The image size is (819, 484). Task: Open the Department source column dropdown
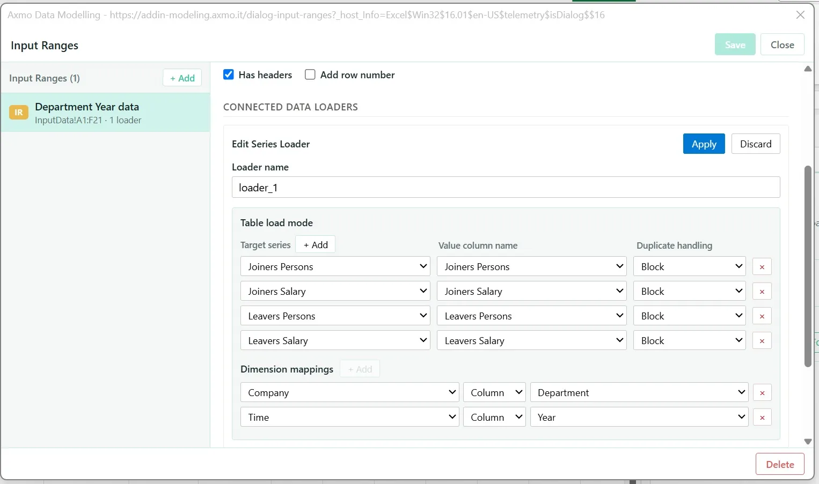(639, 392)
